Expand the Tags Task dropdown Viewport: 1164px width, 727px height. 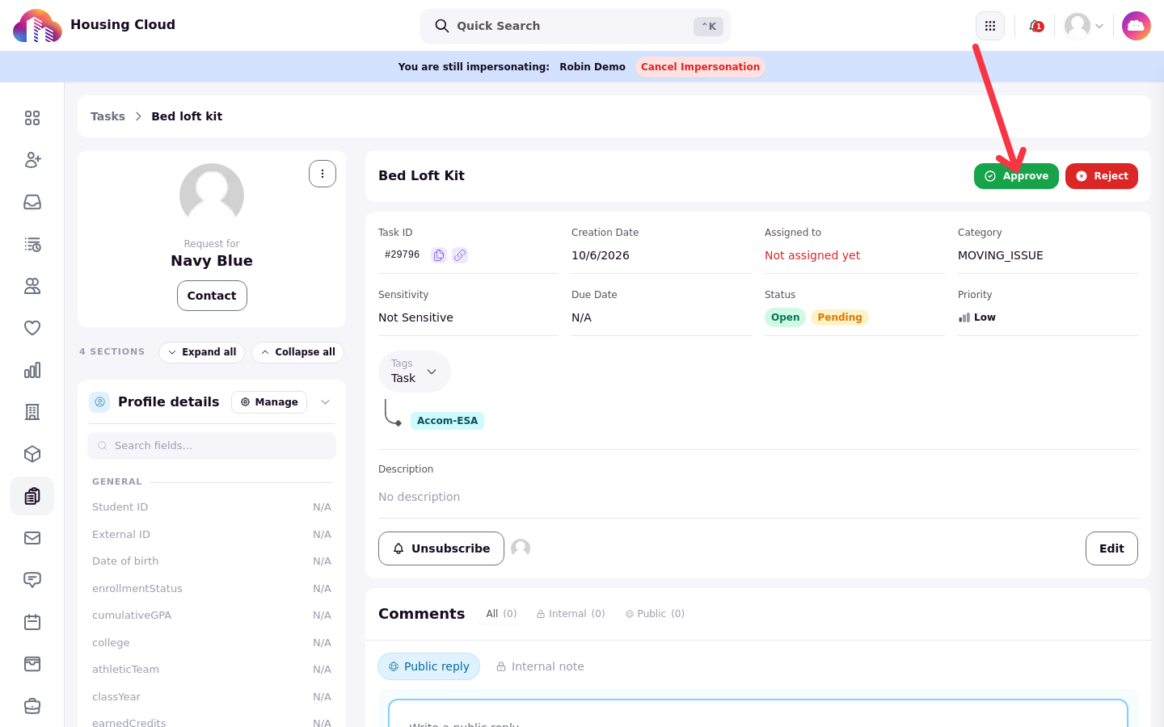click(x=415, y=372)
